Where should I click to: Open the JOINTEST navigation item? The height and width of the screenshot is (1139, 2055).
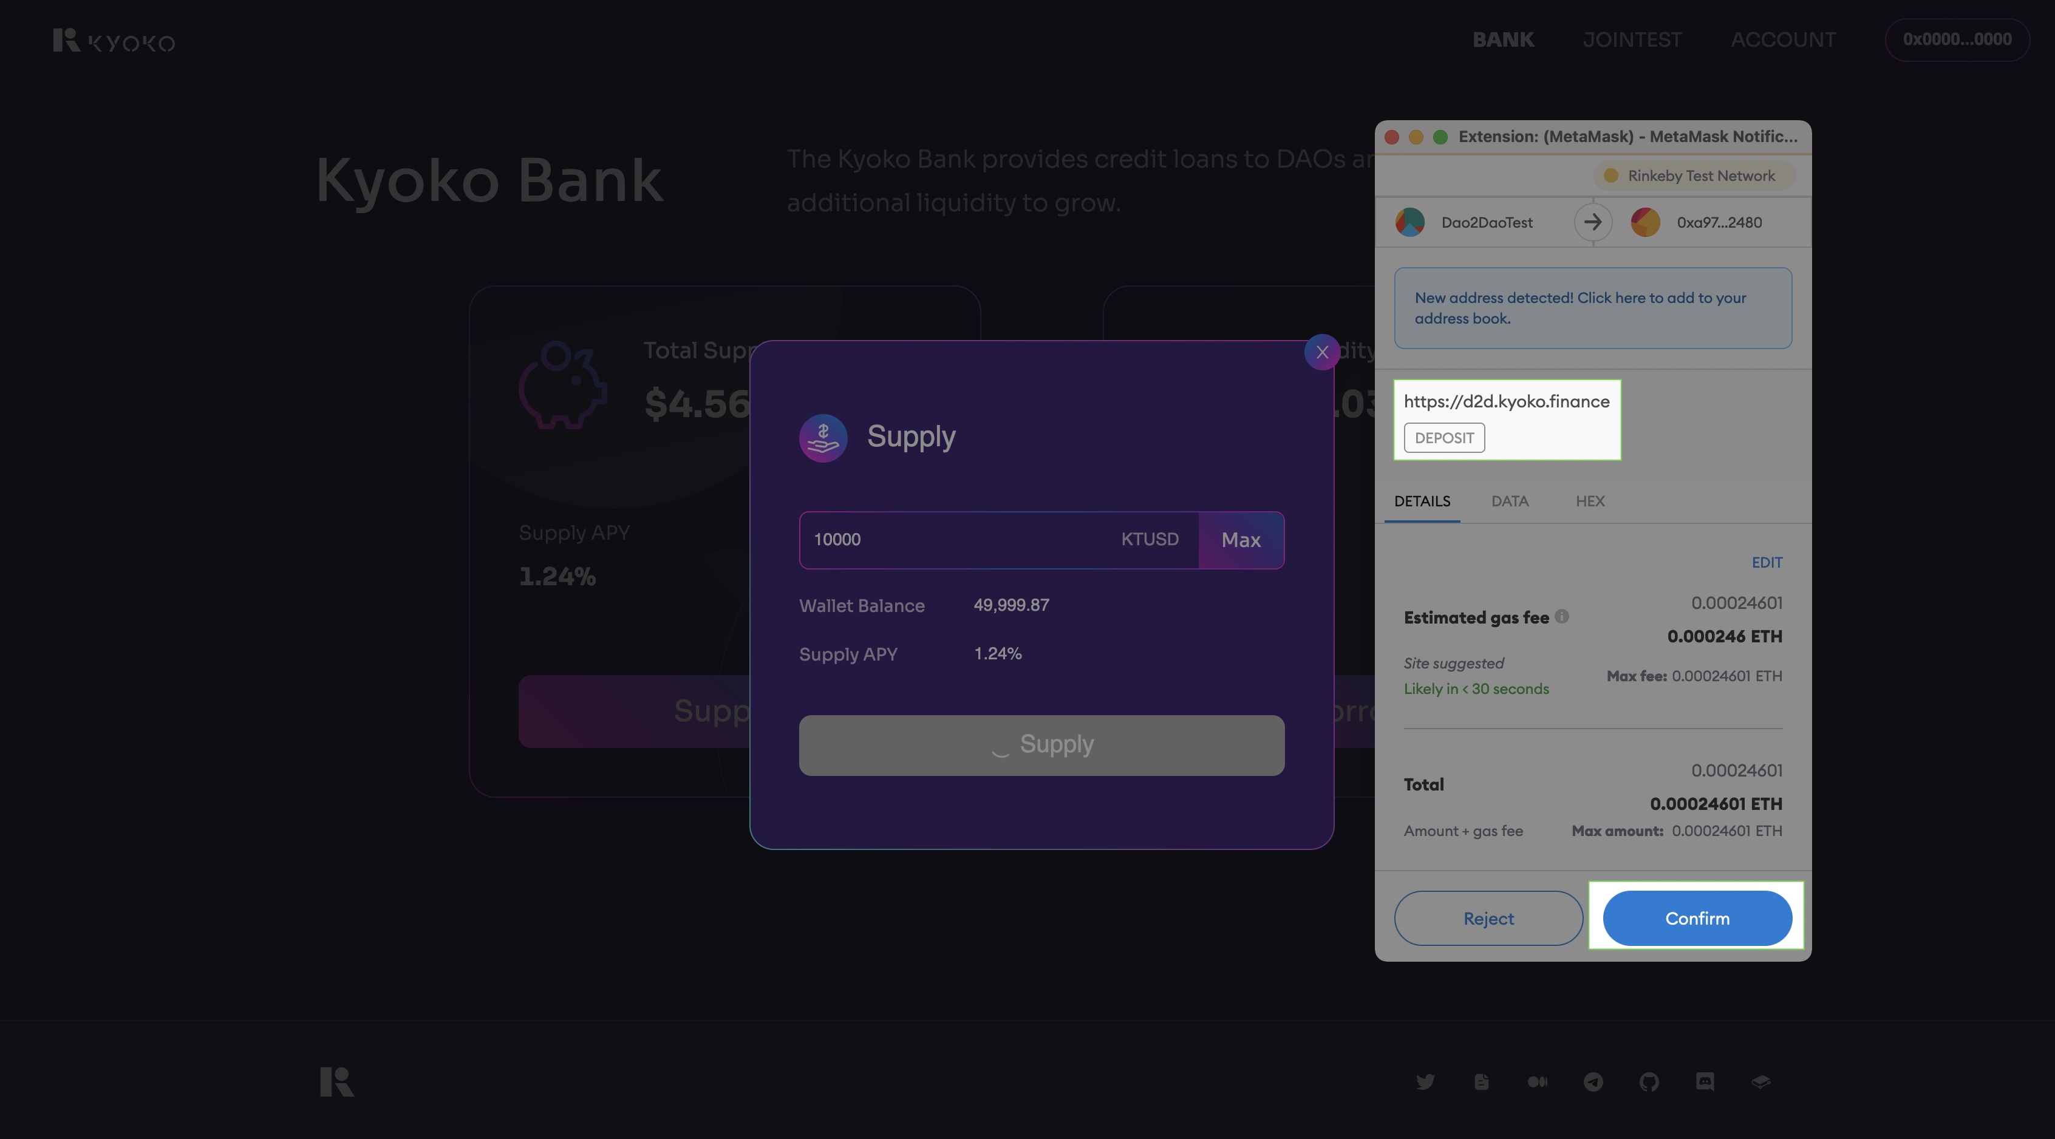click(1631, 40)
